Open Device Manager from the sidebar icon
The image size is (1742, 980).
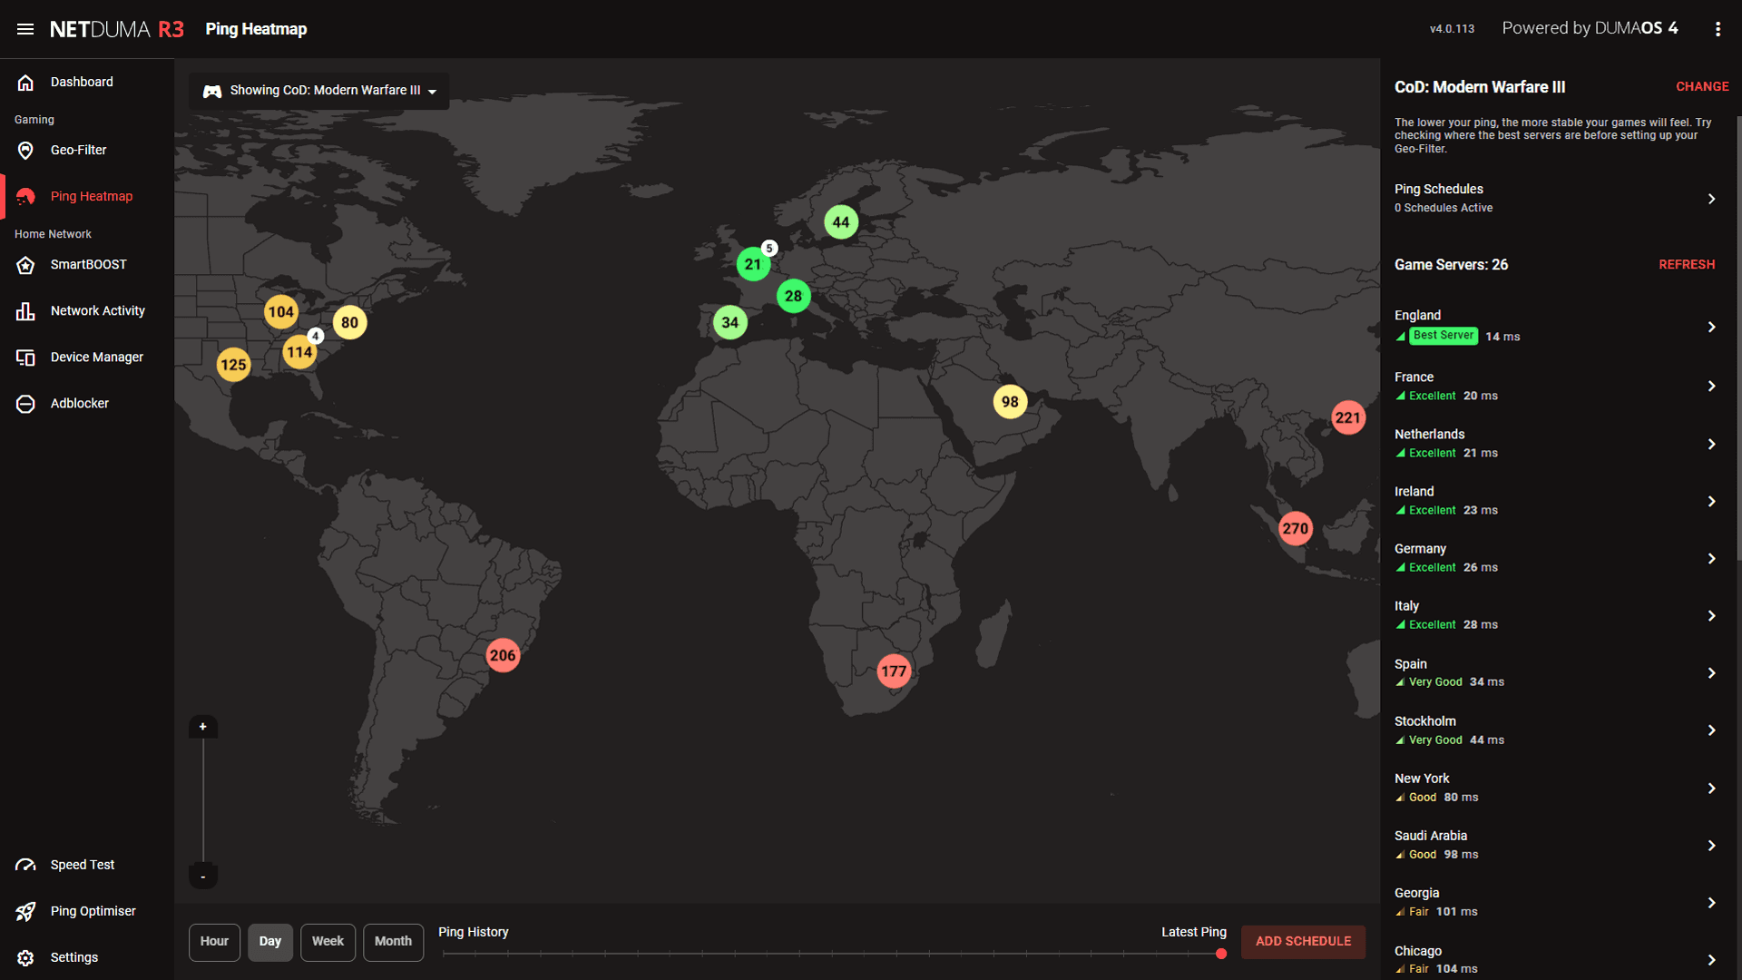pos(25,358)
